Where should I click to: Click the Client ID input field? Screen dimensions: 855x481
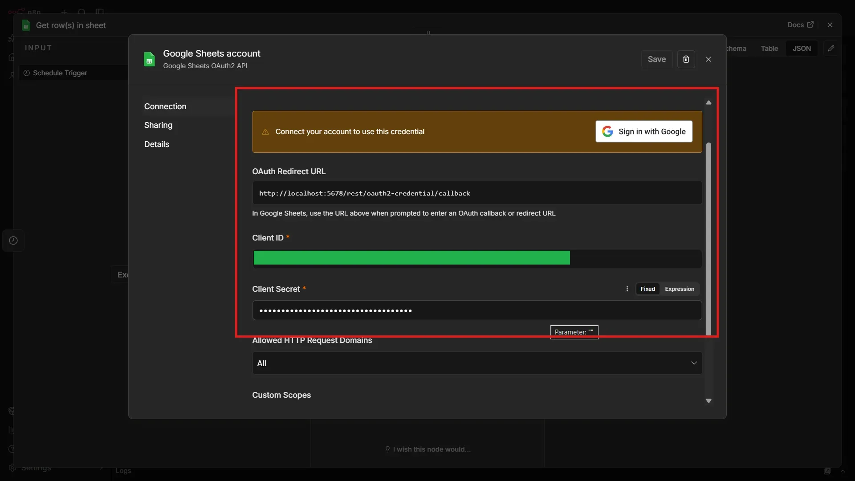[x=477, y=258]
